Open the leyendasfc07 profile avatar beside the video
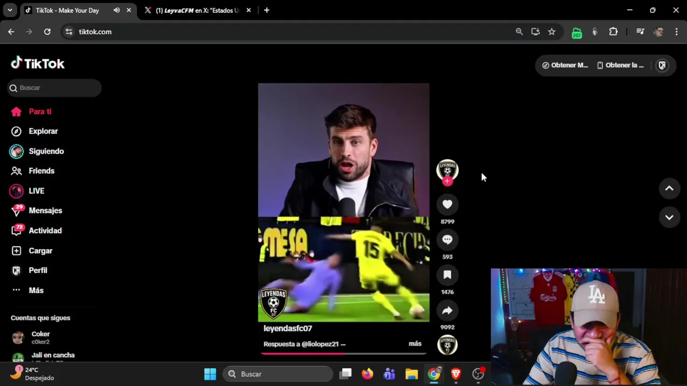This screenshot has width=687, height=386. tap(447, 170)
